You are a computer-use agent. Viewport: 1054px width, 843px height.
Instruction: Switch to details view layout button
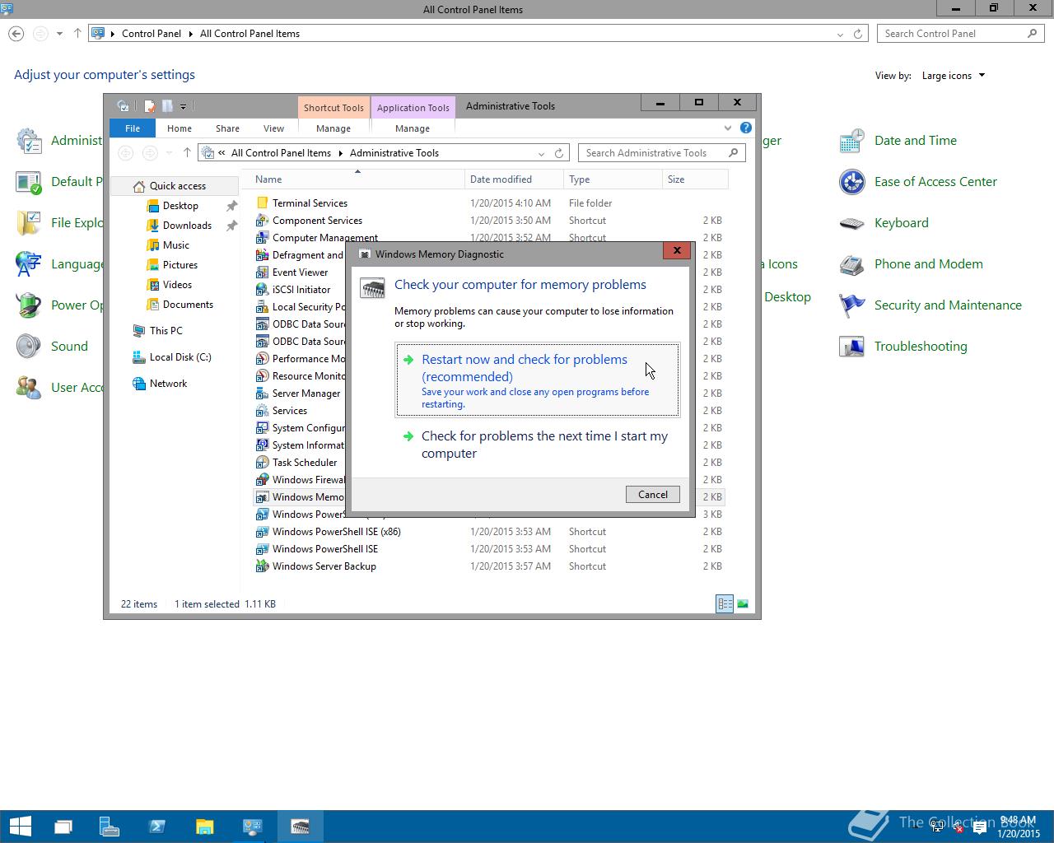(x=725, y=604)
